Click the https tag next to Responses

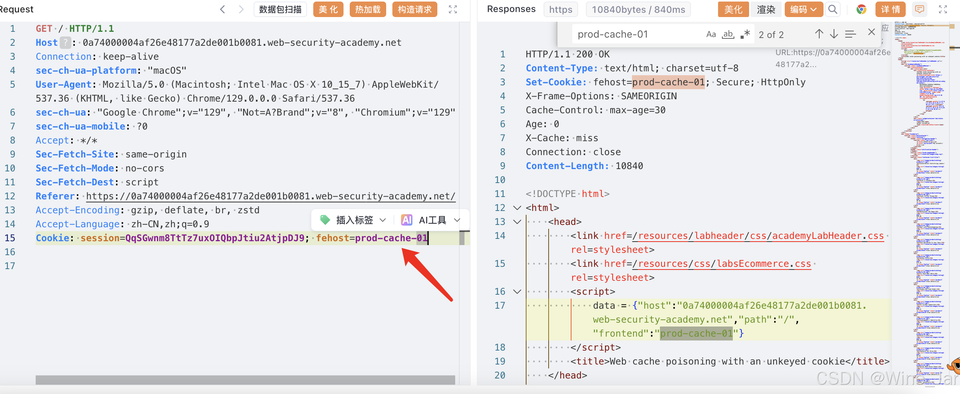tap(561, 9)
